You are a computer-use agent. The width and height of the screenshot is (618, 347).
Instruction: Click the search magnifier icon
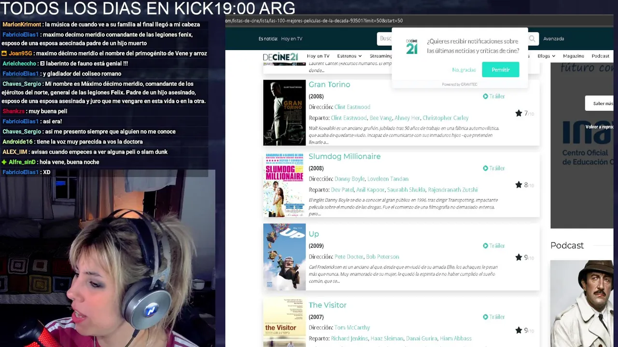(532, 39)
